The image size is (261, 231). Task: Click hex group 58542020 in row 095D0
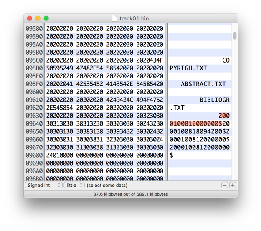pyautogui.click(x=120, y=68)
